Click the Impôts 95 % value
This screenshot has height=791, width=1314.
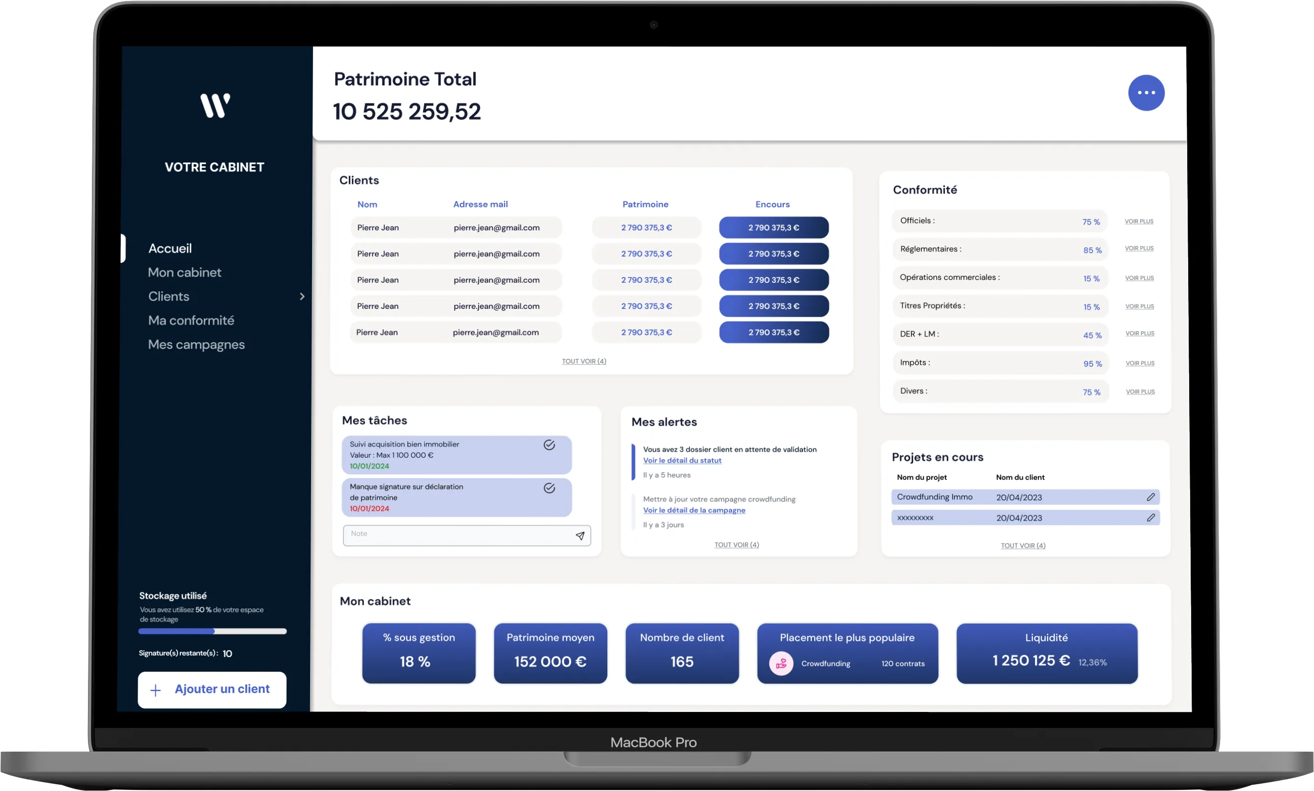coord(1092,363)
